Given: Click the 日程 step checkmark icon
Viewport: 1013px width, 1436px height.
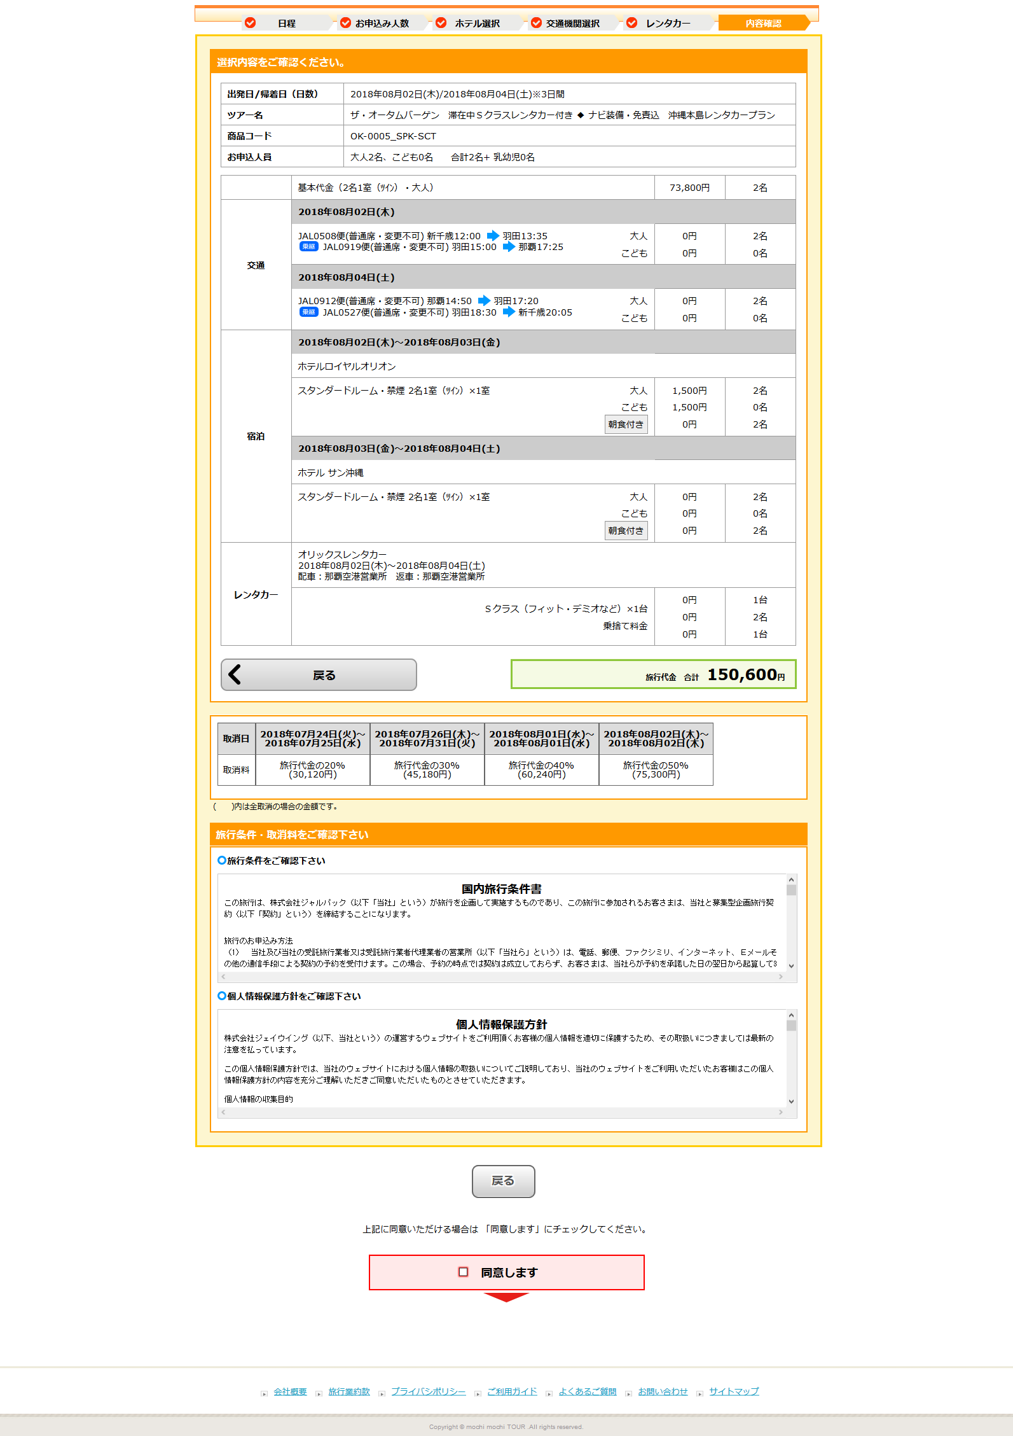Looking at the screenshot, I should pos(251,23).
